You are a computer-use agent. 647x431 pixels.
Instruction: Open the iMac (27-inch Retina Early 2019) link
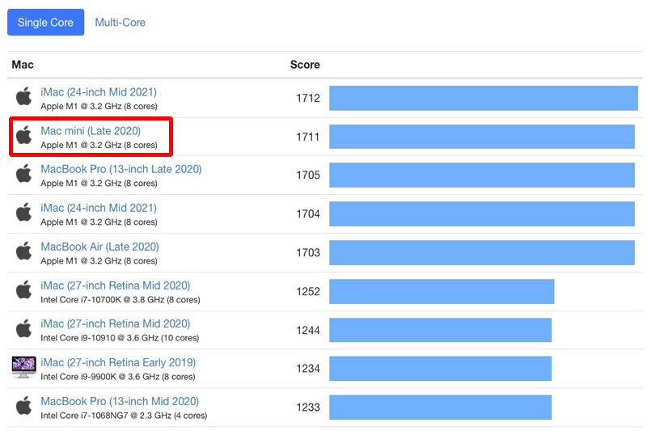pos(118,362)
